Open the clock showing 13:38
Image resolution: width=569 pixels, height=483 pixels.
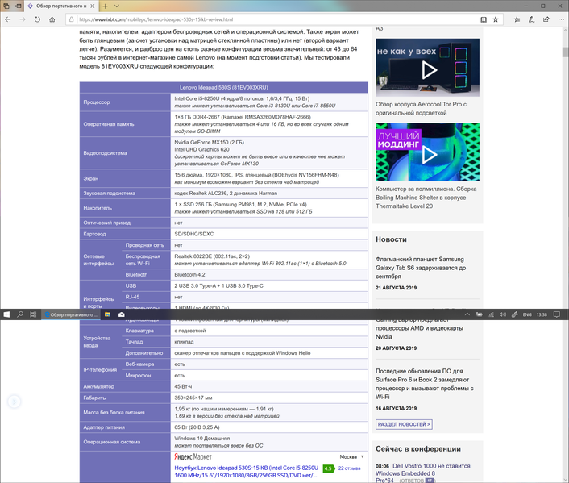click(542, 314)
